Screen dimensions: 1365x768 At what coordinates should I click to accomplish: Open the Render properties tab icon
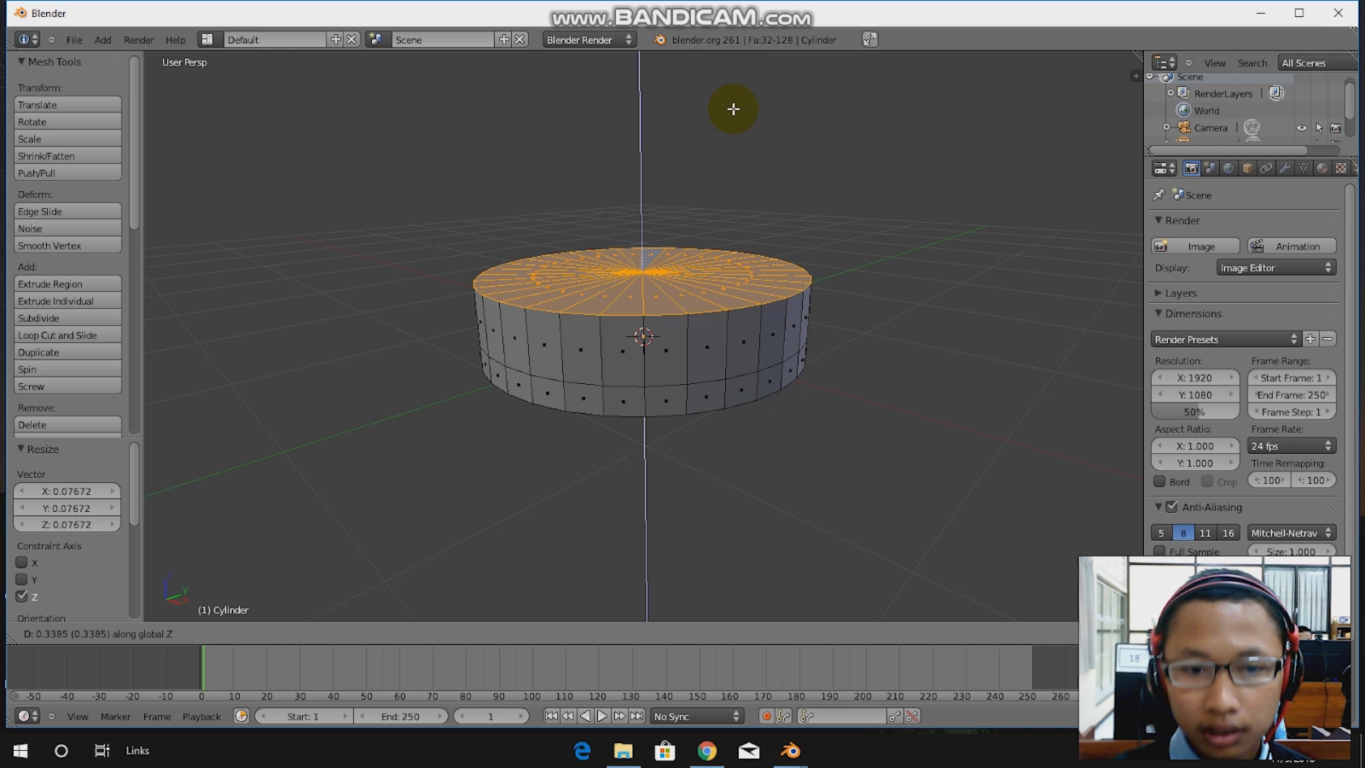[1192, 168]
